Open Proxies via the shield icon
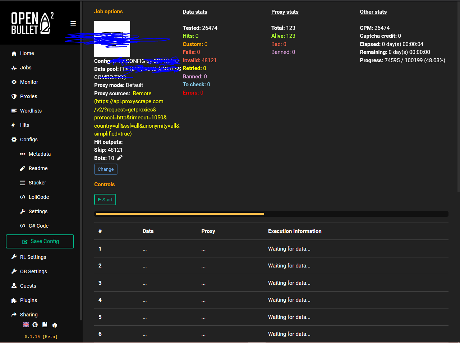 (14, 96)
